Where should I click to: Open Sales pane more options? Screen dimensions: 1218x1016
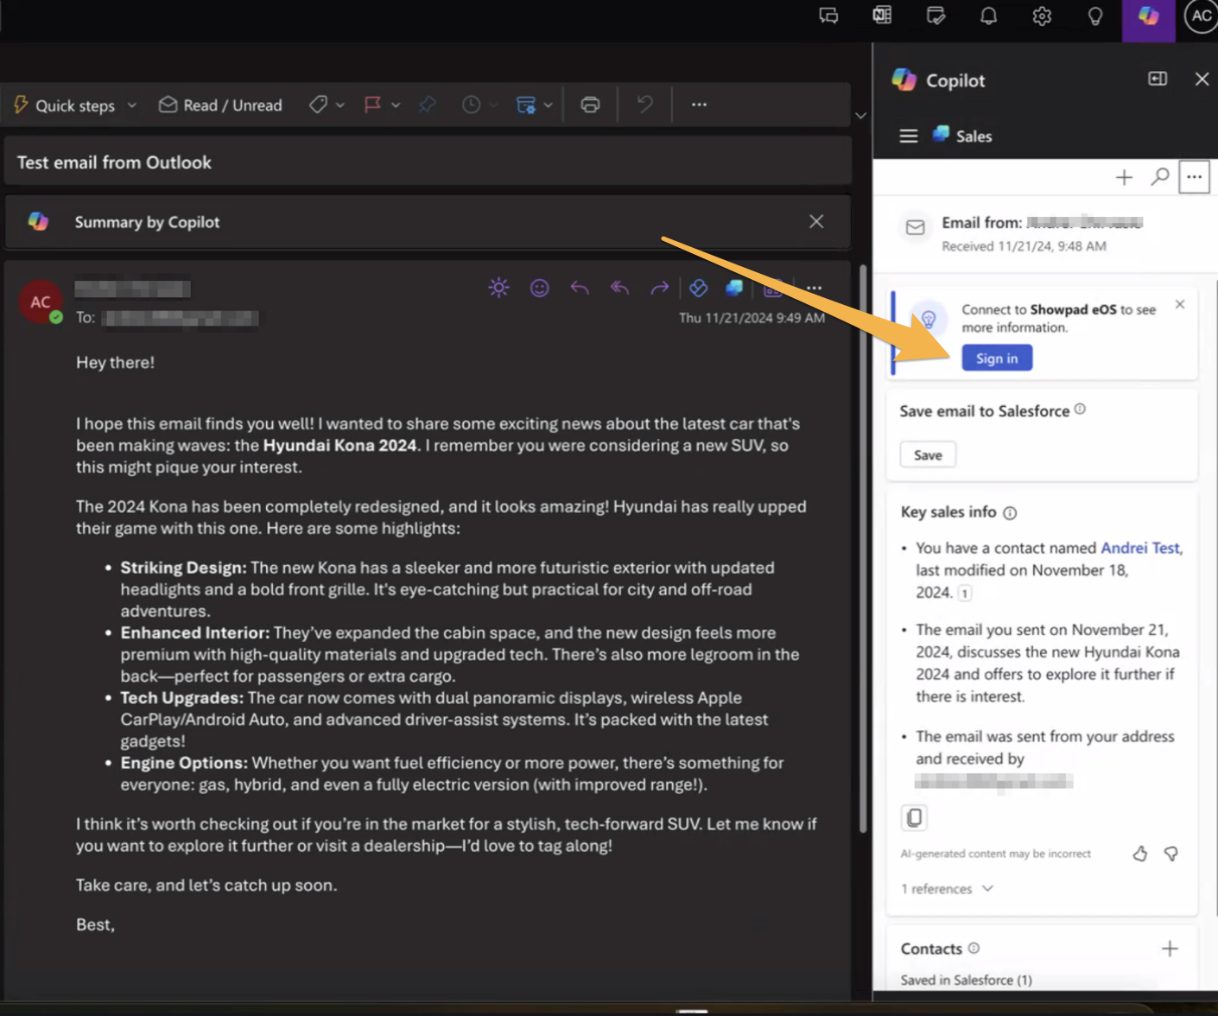click(x=1194, y=178)
